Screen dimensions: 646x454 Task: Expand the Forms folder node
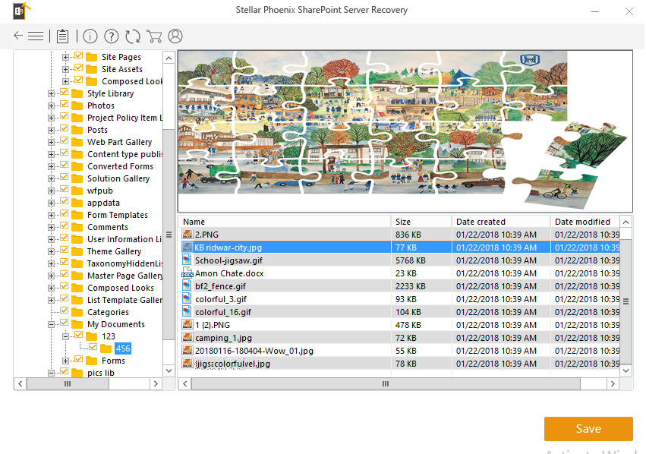pos(65,361)
